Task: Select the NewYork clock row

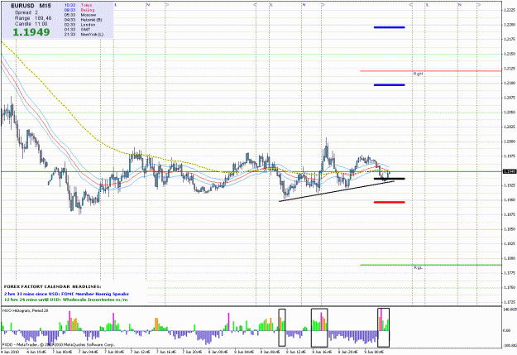Action: [x=84, y=34]
